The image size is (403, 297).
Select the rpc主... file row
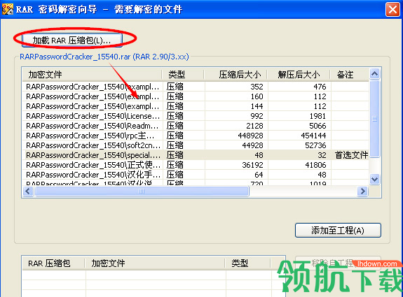(x=196, y=136)
